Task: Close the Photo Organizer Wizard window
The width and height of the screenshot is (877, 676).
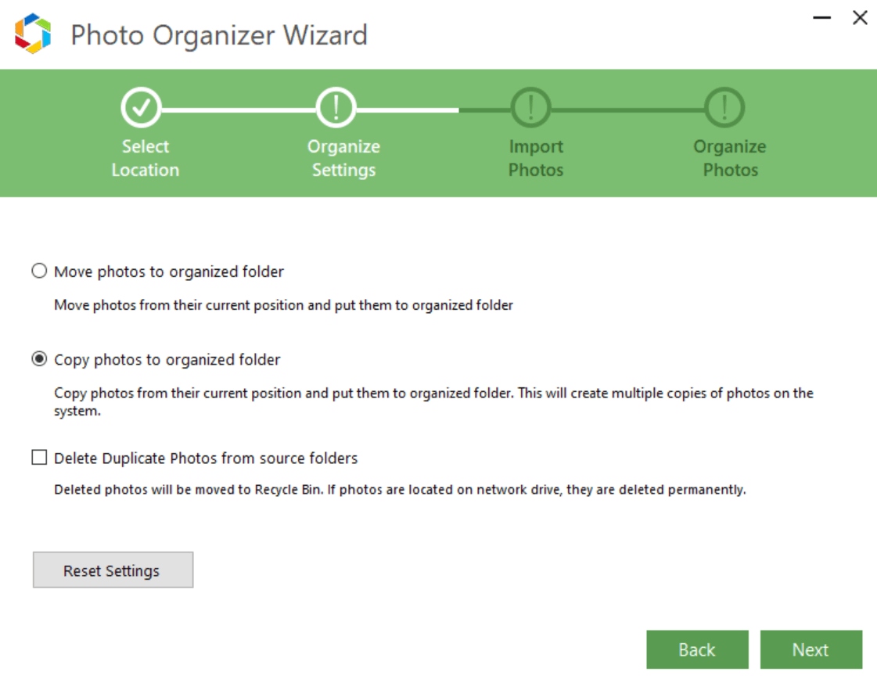Action: [860, 18]
